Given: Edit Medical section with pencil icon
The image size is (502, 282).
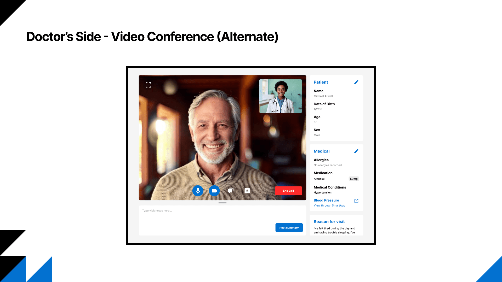Looking at the screenshot, I should pos(356,151).
